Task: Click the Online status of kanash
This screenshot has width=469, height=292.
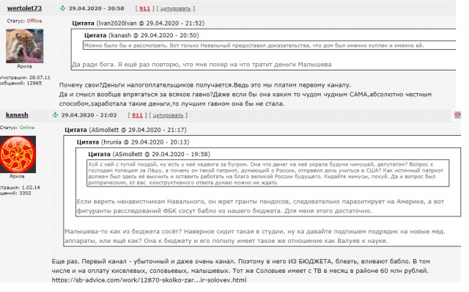Action: point(27,127)
